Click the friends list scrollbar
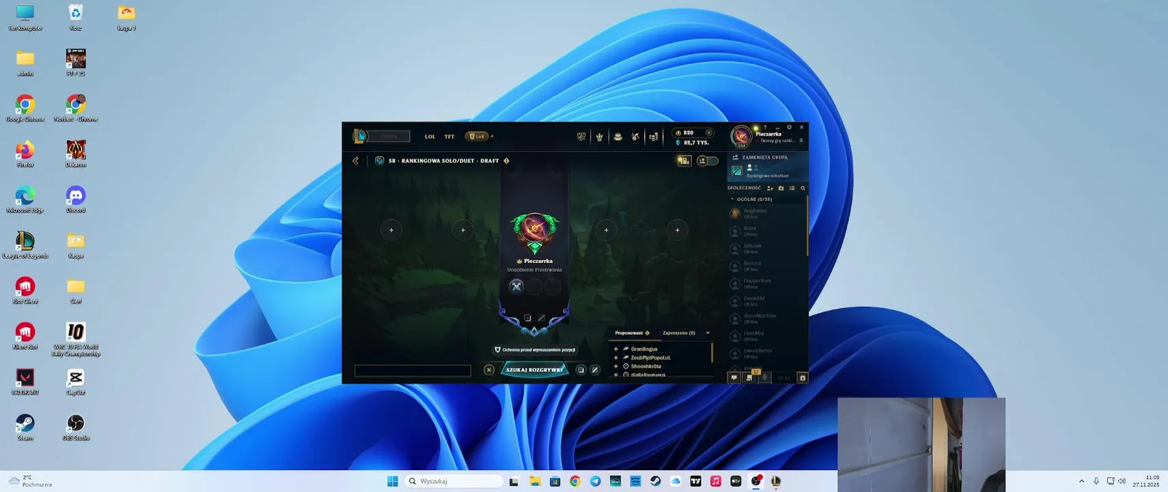This screenshot has width=1168, height=492. pos(807,225)
